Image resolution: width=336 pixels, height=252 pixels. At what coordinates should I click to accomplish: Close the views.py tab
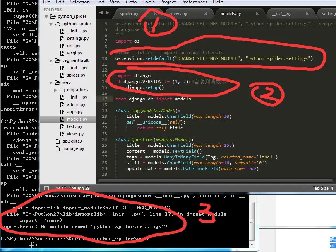pyautogui.click(x=206, y=14)
